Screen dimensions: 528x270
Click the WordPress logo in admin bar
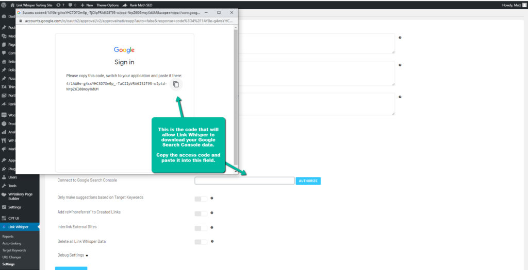[4, 5]
